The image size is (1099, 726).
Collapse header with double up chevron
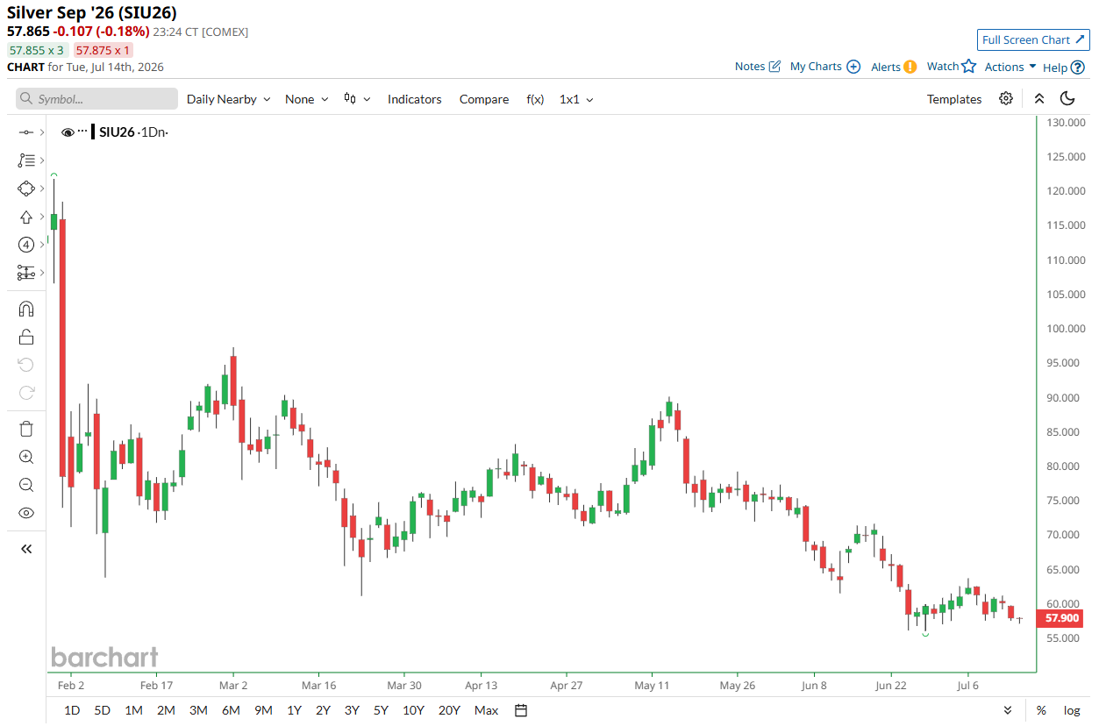pyautogui.click(x=1038, y=98)
